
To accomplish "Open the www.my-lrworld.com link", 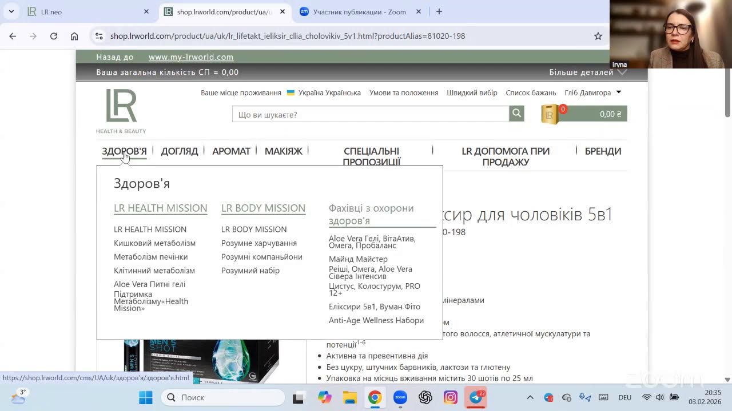I will 191,57.
